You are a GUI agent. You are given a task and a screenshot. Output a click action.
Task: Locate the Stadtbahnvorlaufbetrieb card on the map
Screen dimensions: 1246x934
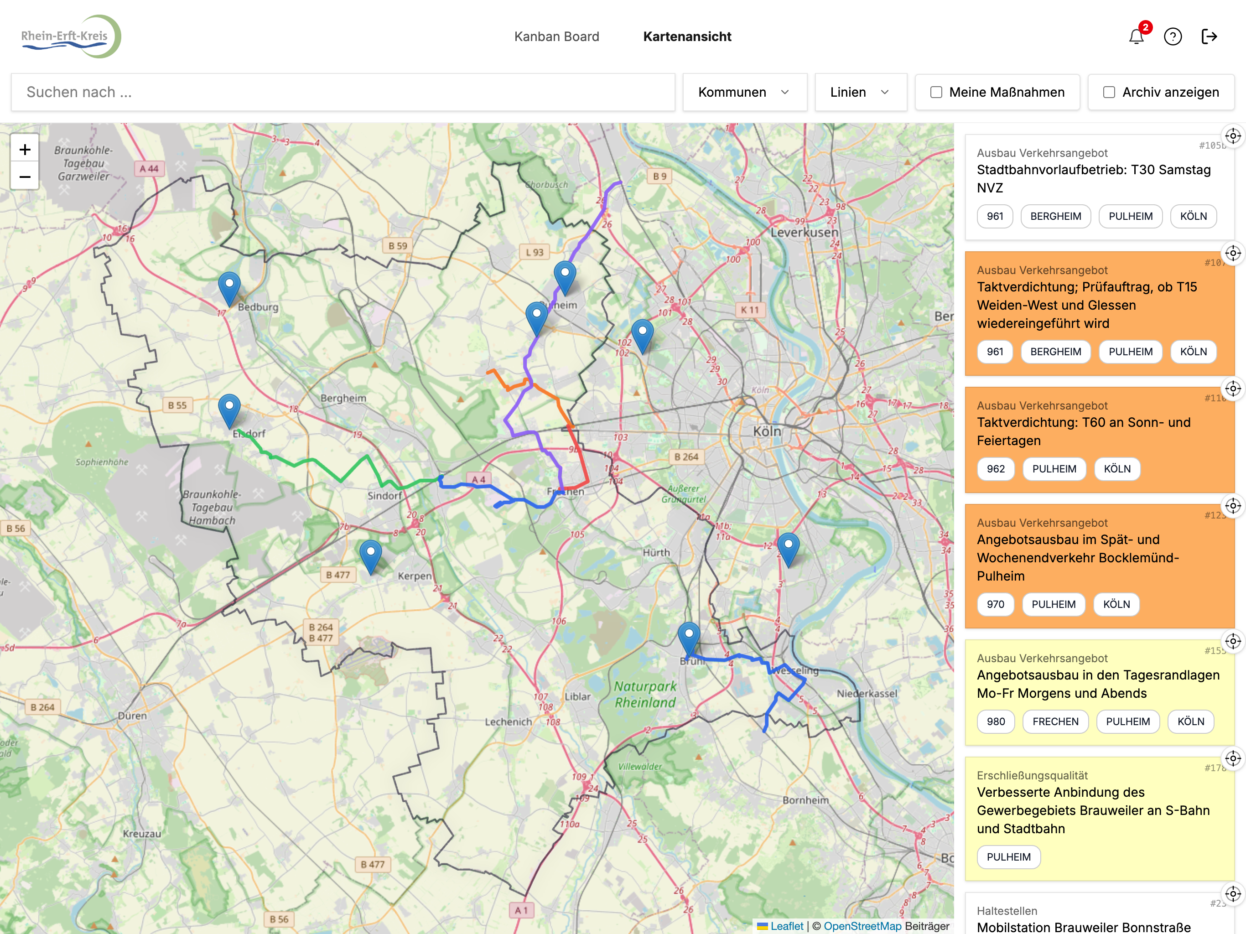click(x=1232, y=136)
